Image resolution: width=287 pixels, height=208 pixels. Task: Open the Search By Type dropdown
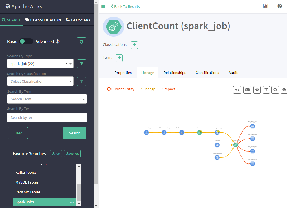pyautogui.click(x=40, y=64)
